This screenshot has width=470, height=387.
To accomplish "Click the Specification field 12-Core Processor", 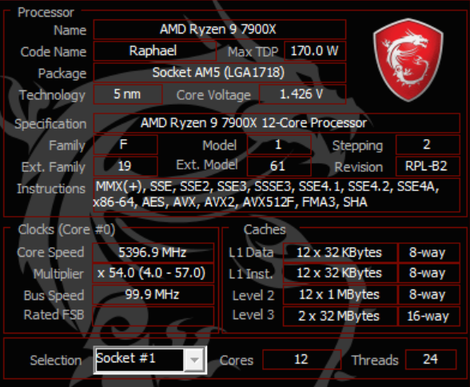I will 277,123.
